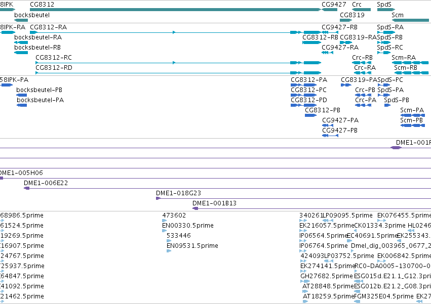This screenshot has height=304, width=431.
Task: Select the SpdS-PC protein label
Action: pyautogui.click(x=390, y=80)
